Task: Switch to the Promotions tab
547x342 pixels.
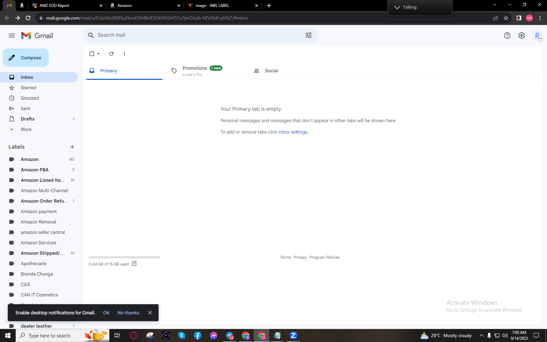Action: (x=206, y=71)
